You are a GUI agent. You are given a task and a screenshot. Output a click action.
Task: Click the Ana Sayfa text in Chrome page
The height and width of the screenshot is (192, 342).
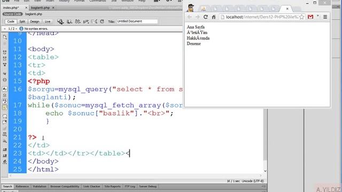[196, 27]
